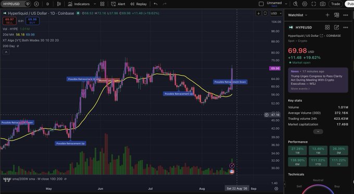The height and width of the screenshot is (194, 354).
Task: Select the 1W performance tile
Action: click(x=297, y=150)
